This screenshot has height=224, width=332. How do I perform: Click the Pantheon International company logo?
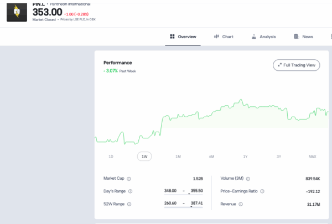[16, 11]
